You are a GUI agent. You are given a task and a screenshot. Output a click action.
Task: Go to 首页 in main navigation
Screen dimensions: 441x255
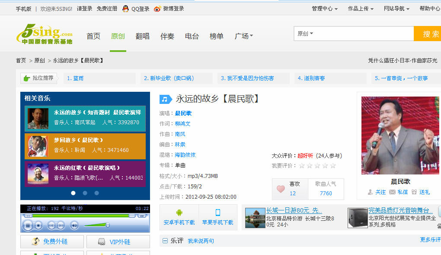tap(93, 36)
